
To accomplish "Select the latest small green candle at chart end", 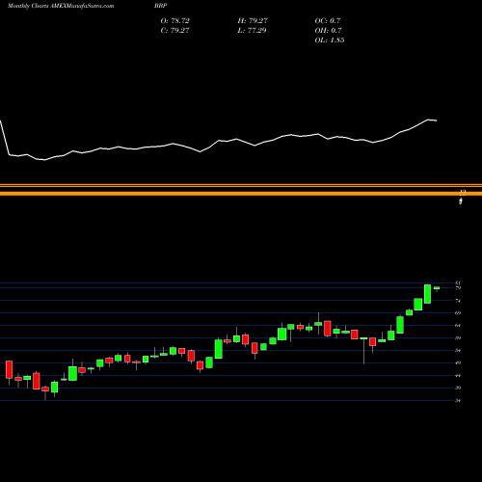I will tap(437, 288).
